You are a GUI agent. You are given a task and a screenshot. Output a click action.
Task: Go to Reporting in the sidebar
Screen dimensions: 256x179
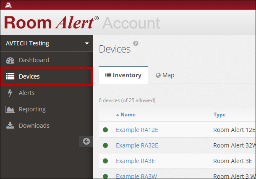[x=32, y=109]
